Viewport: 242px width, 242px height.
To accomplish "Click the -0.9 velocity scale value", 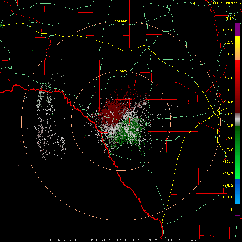I will click(229, 114).
